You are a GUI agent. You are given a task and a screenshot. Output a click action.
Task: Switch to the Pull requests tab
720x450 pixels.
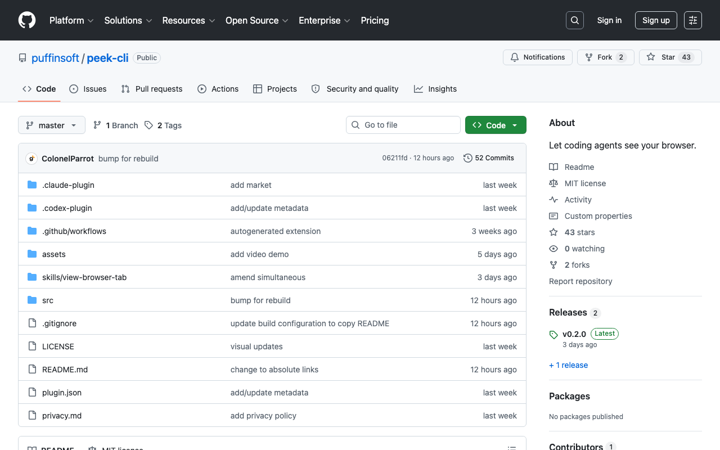coord(152,89)
